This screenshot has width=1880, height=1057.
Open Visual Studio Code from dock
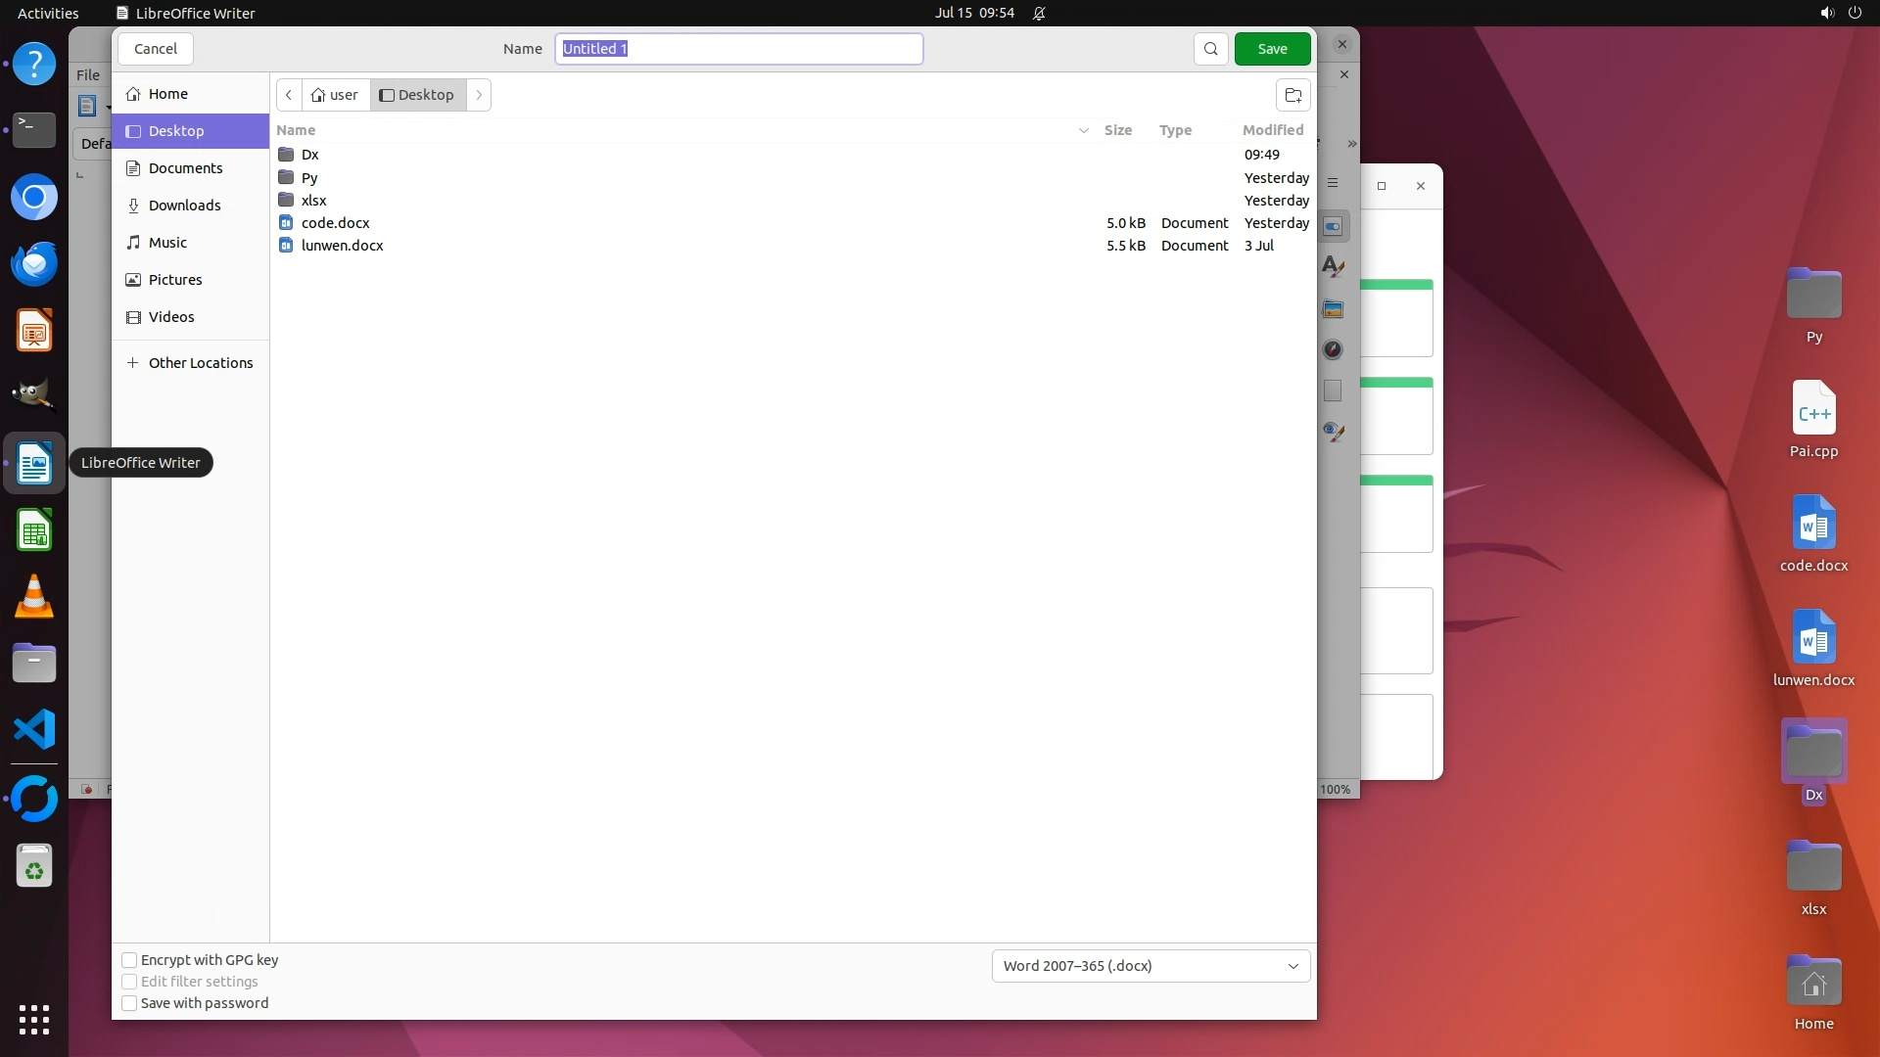tap(34, 730)
